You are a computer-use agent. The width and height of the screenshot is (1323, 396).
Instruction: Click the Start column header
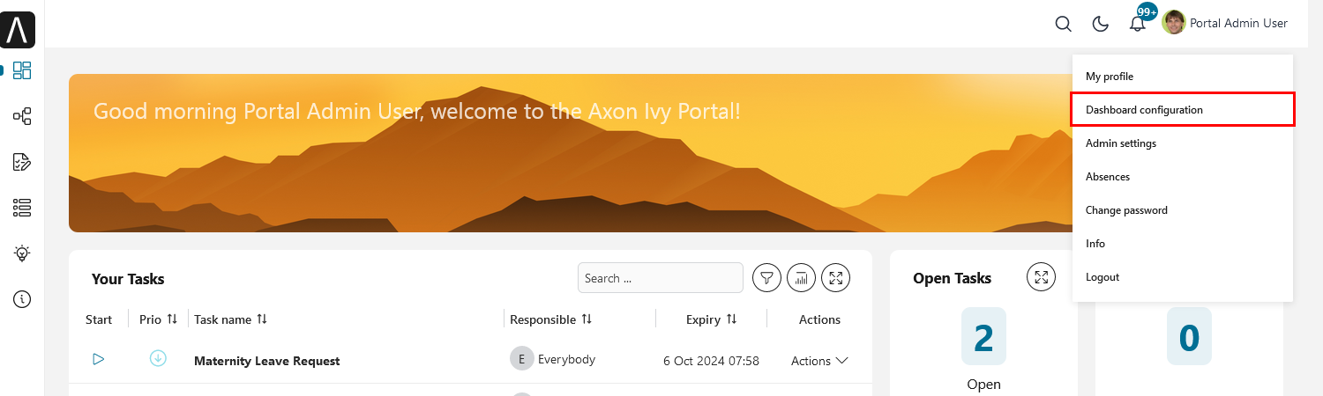point(99,319)
